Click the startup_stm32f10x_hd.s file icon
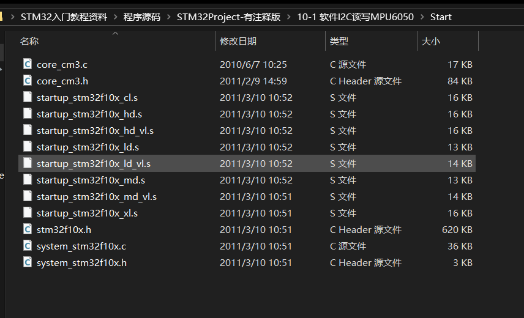This screenshot has width=524, height=318. pos(28,114)
